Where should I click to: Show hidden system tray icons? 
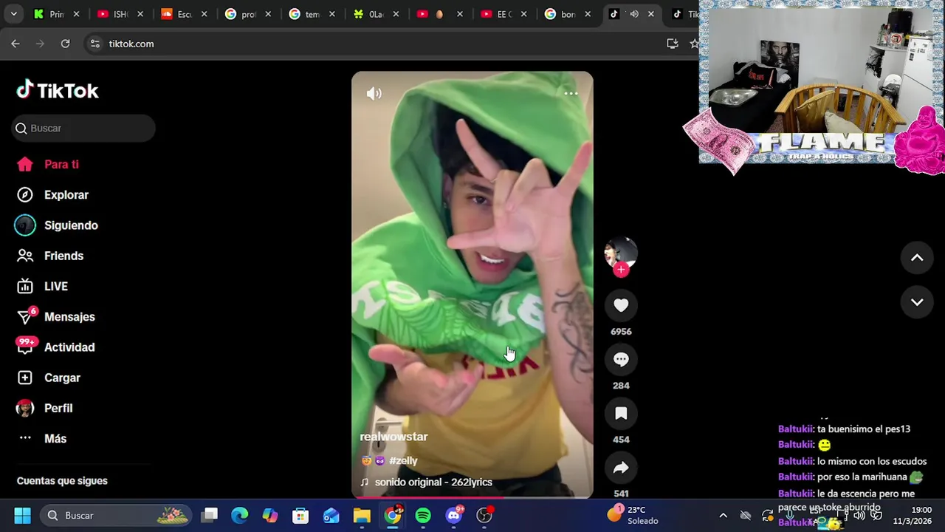pos(723,515)
